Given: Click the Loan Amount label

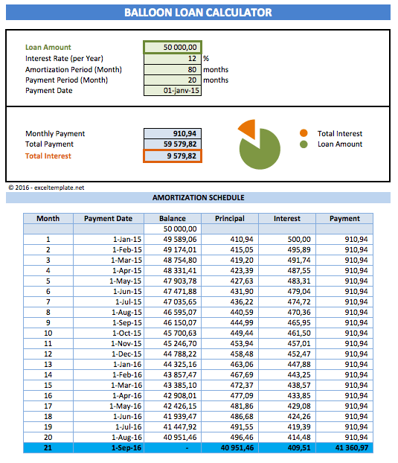Looking at the screenshot, I should pyautogui.click(x=48, y=47).
